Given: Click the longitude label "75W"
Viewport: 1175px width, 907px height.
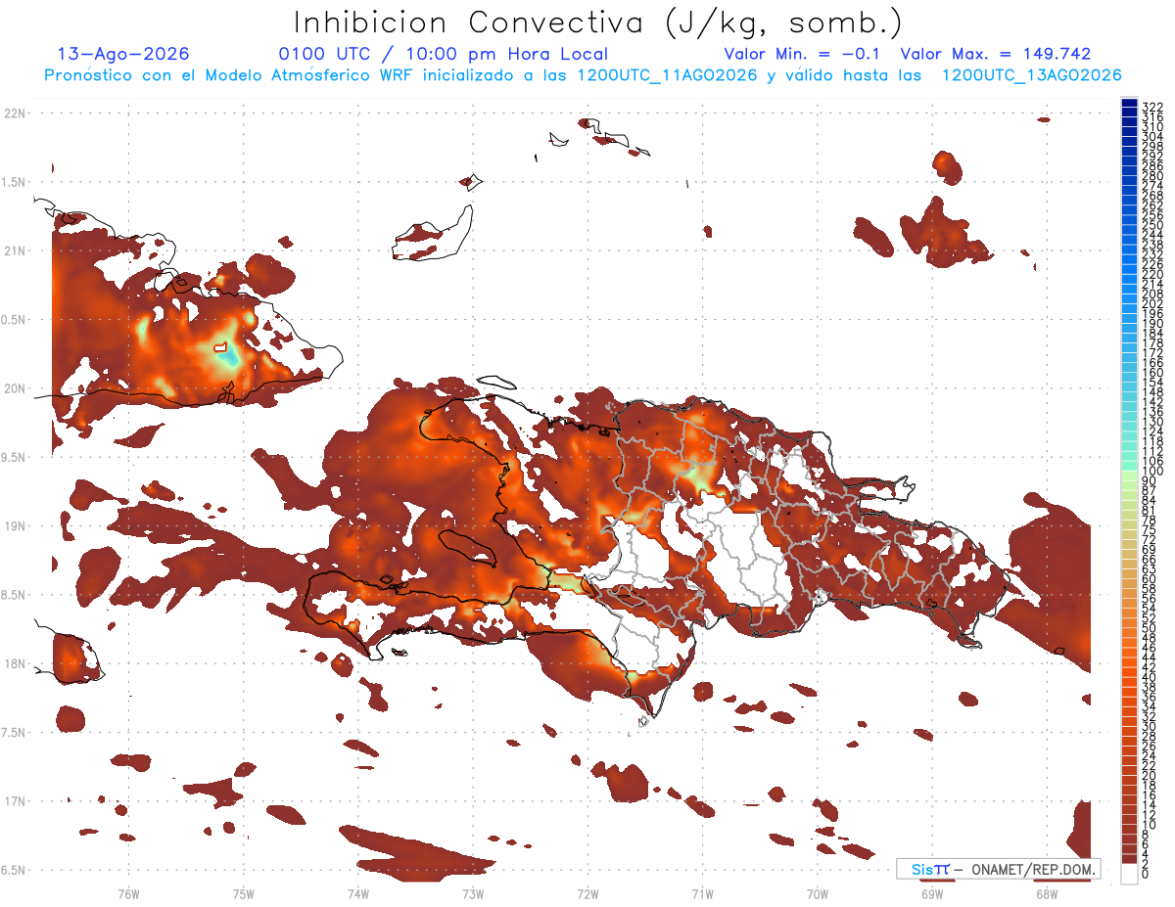Looking at the screenshot, I should (243, 893).
